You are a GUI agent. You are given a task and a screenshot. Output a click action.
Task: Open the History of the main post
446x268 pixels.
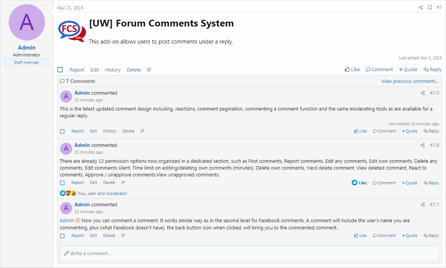113,70
